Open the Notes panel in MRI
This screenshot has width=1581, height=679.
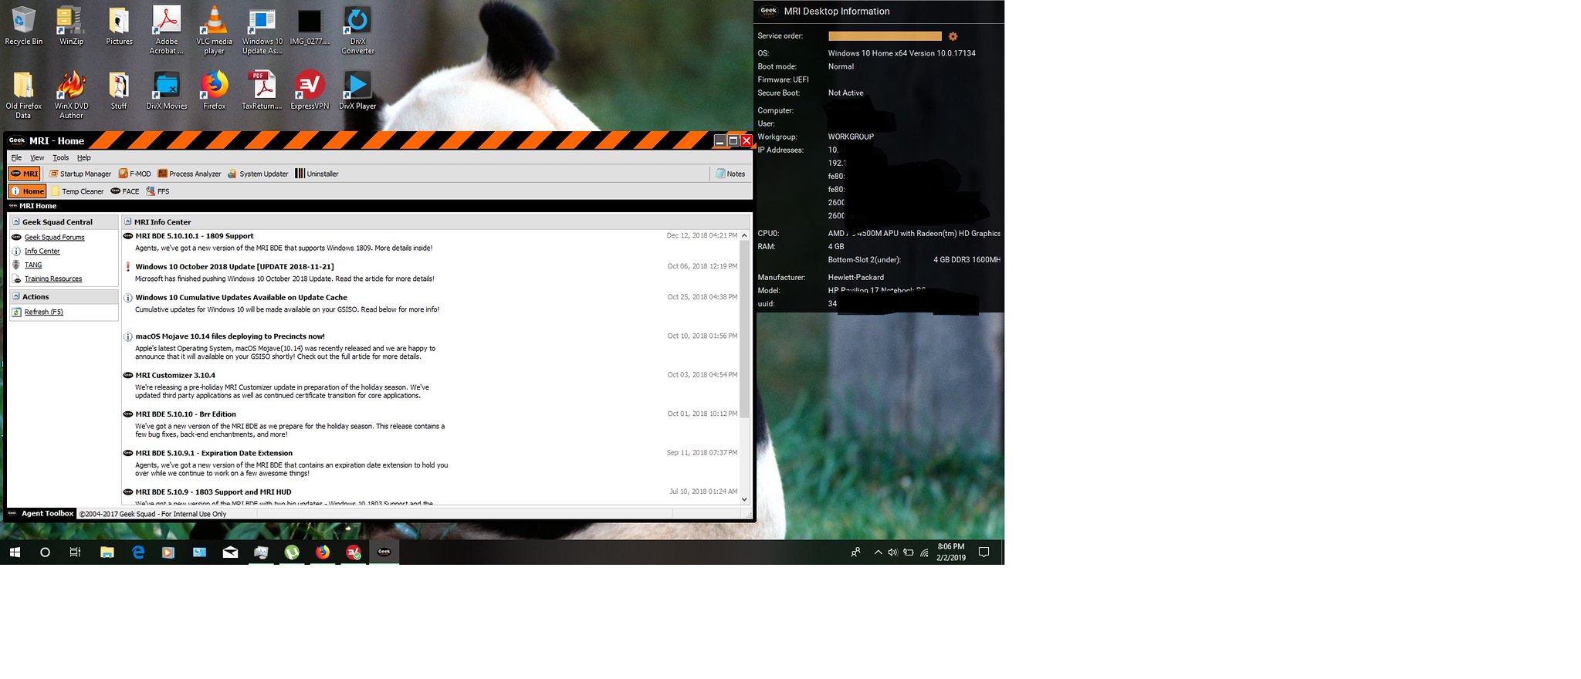pyautogui.click(x=730, y=174)
